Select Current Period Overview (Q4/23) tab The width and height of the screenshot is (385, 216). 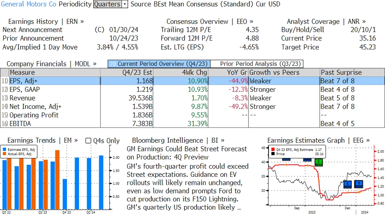[159, 64]
